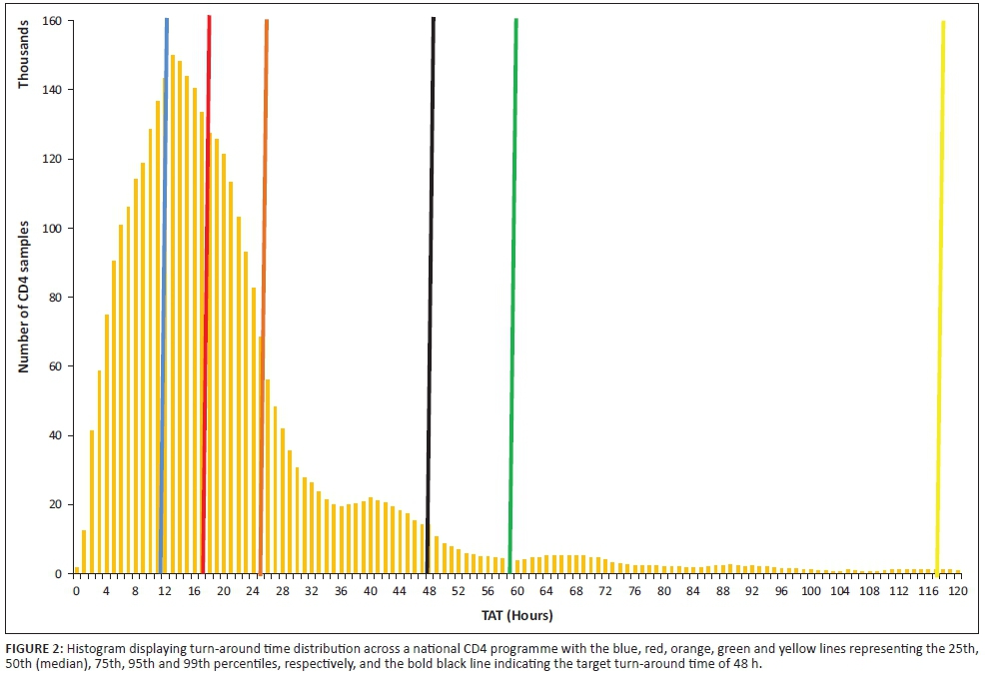
Task: Click the bold black 48 h target line
Action: click(x=431, y=300)
